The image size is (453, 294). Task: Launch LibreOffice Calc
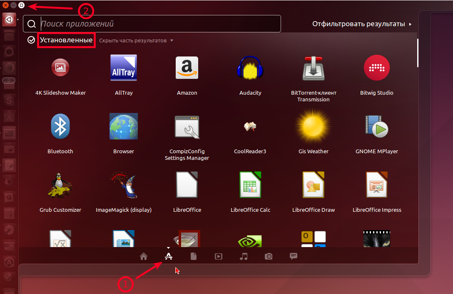pyautogui.click(x=250, y=185)
